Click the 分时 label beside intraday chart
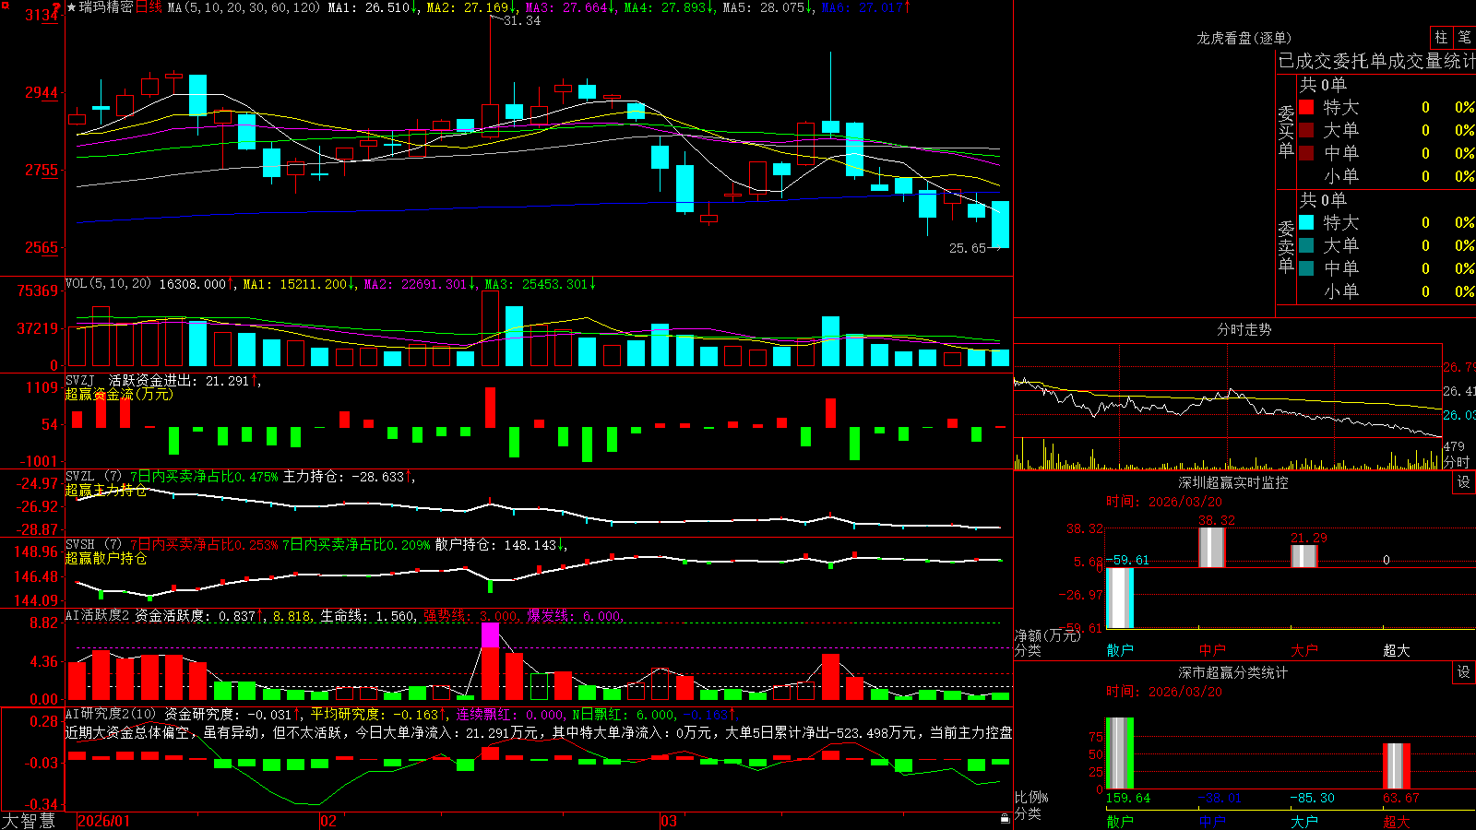The width and height of the screenshot is (1476, 830). coord(1457,462)
